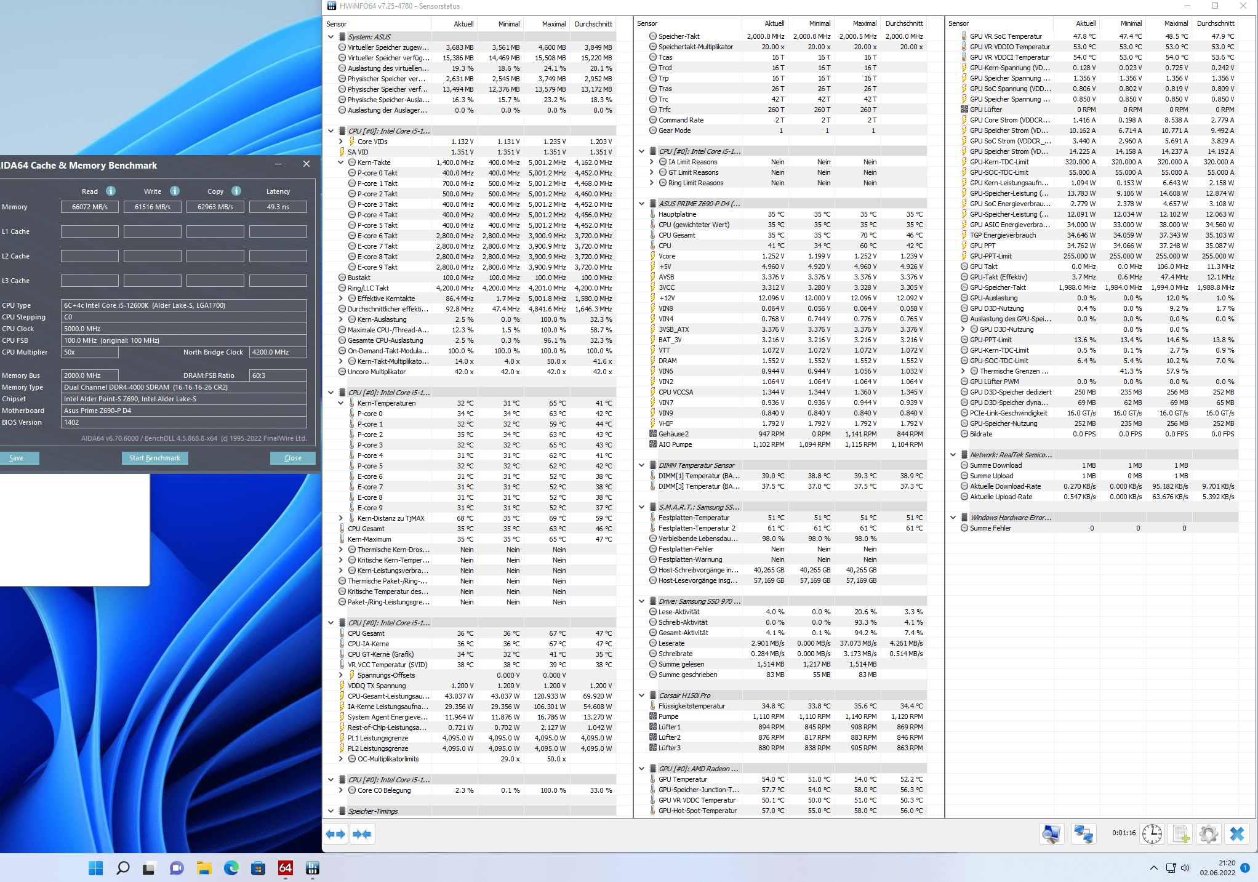This screenshot has width=1258, height=882.
Task: Click the HWiNFO shrink columns arrow button
Action: [x=362, y=834]
